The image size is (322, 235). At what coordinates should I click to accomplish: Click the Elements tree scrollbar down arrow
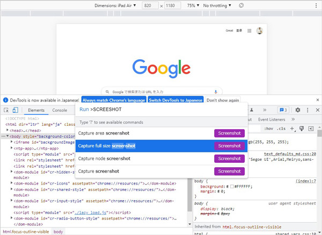190,224
